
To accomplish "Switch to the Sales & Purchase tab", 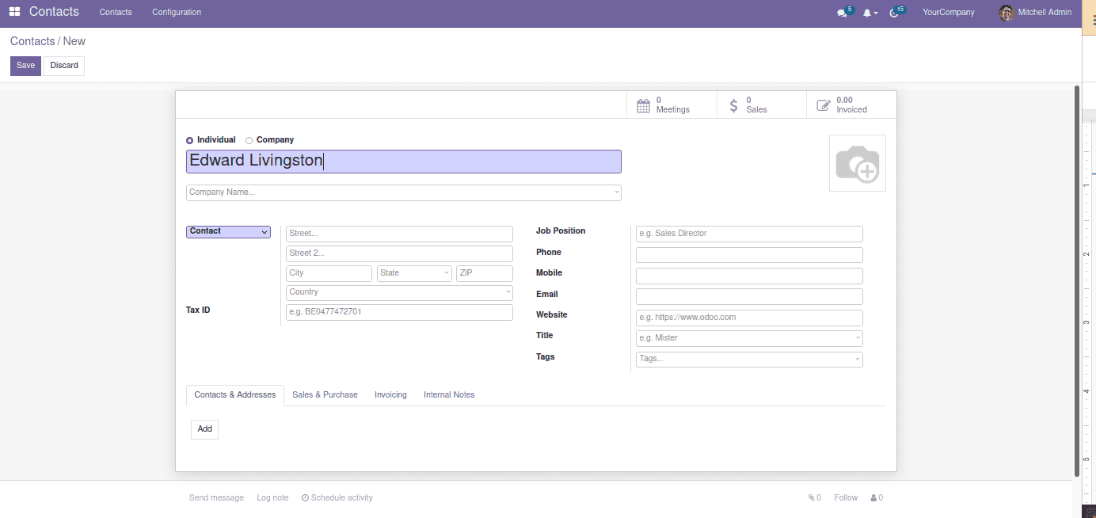I will coord(325,394).
